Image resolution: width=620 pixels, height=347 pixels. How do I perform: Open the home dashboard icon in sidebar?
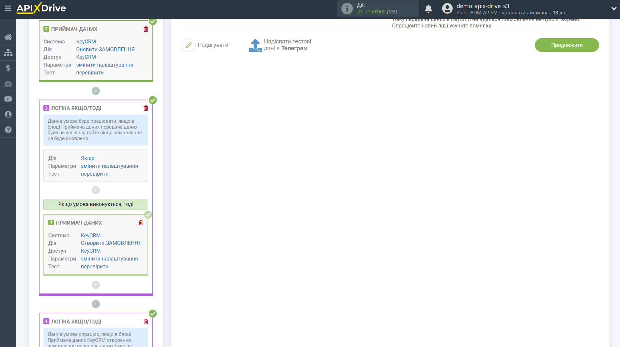point(8,37)
